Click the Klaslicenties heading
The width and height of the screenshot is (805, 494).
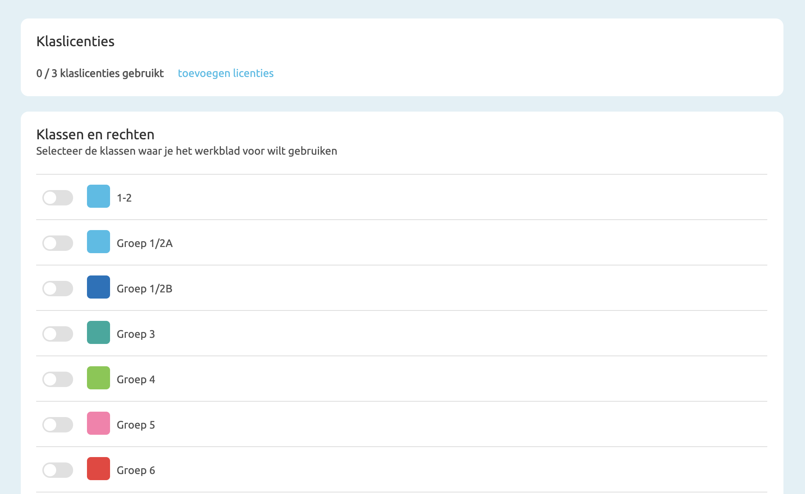pos(75,41)
